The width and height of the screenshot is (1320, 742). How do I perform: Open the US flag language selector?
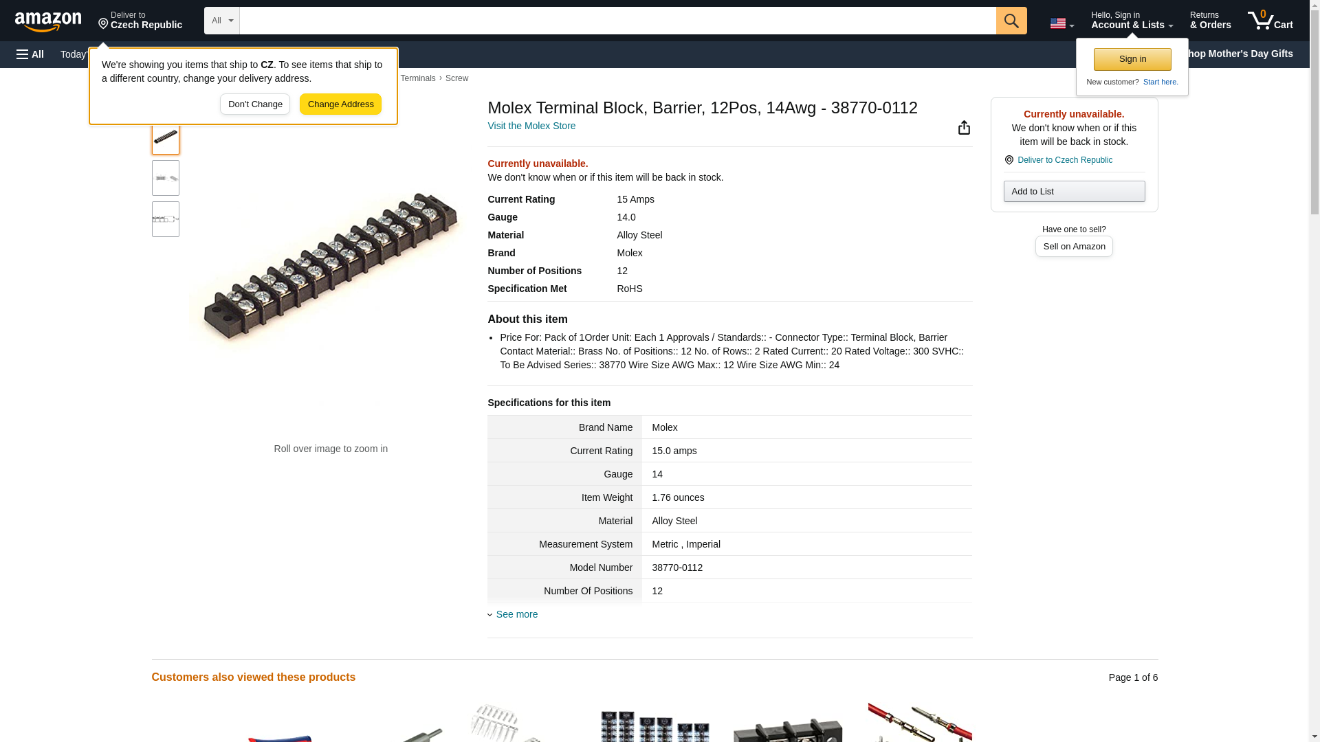coord(1061,23)
